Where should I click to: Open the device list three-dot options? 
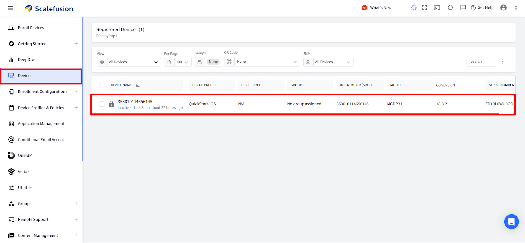tap(503, 61)
